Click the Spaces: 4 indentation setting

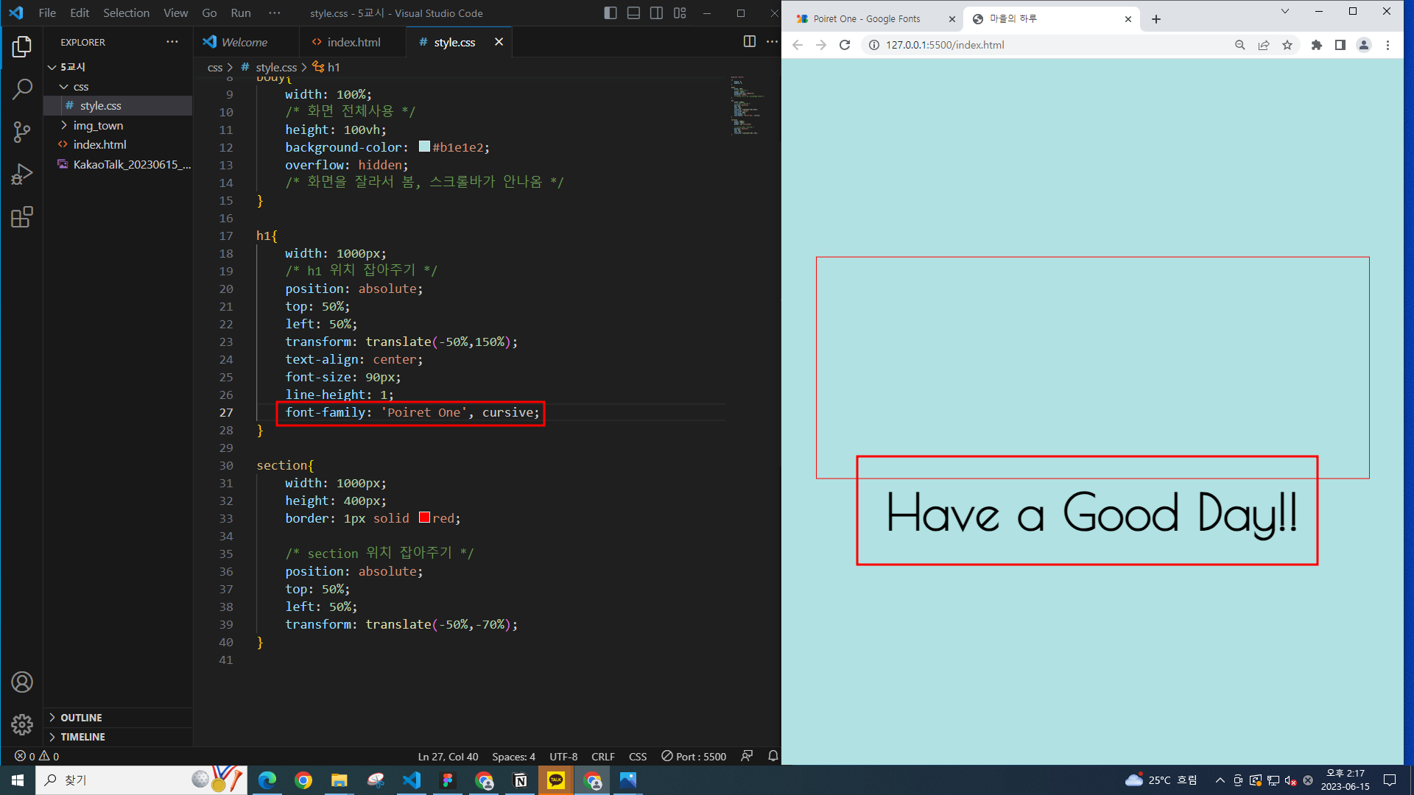513,757
